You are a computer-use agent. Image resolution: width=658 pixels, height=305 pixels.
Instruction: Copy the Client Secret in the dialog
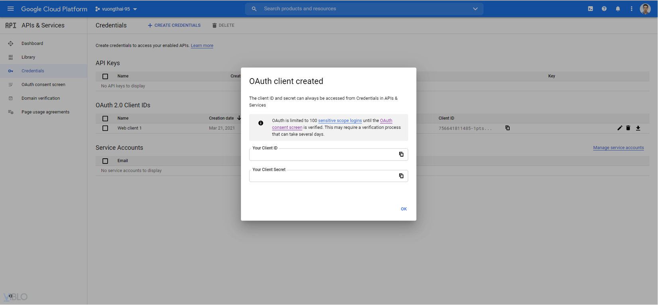[401, 176]
